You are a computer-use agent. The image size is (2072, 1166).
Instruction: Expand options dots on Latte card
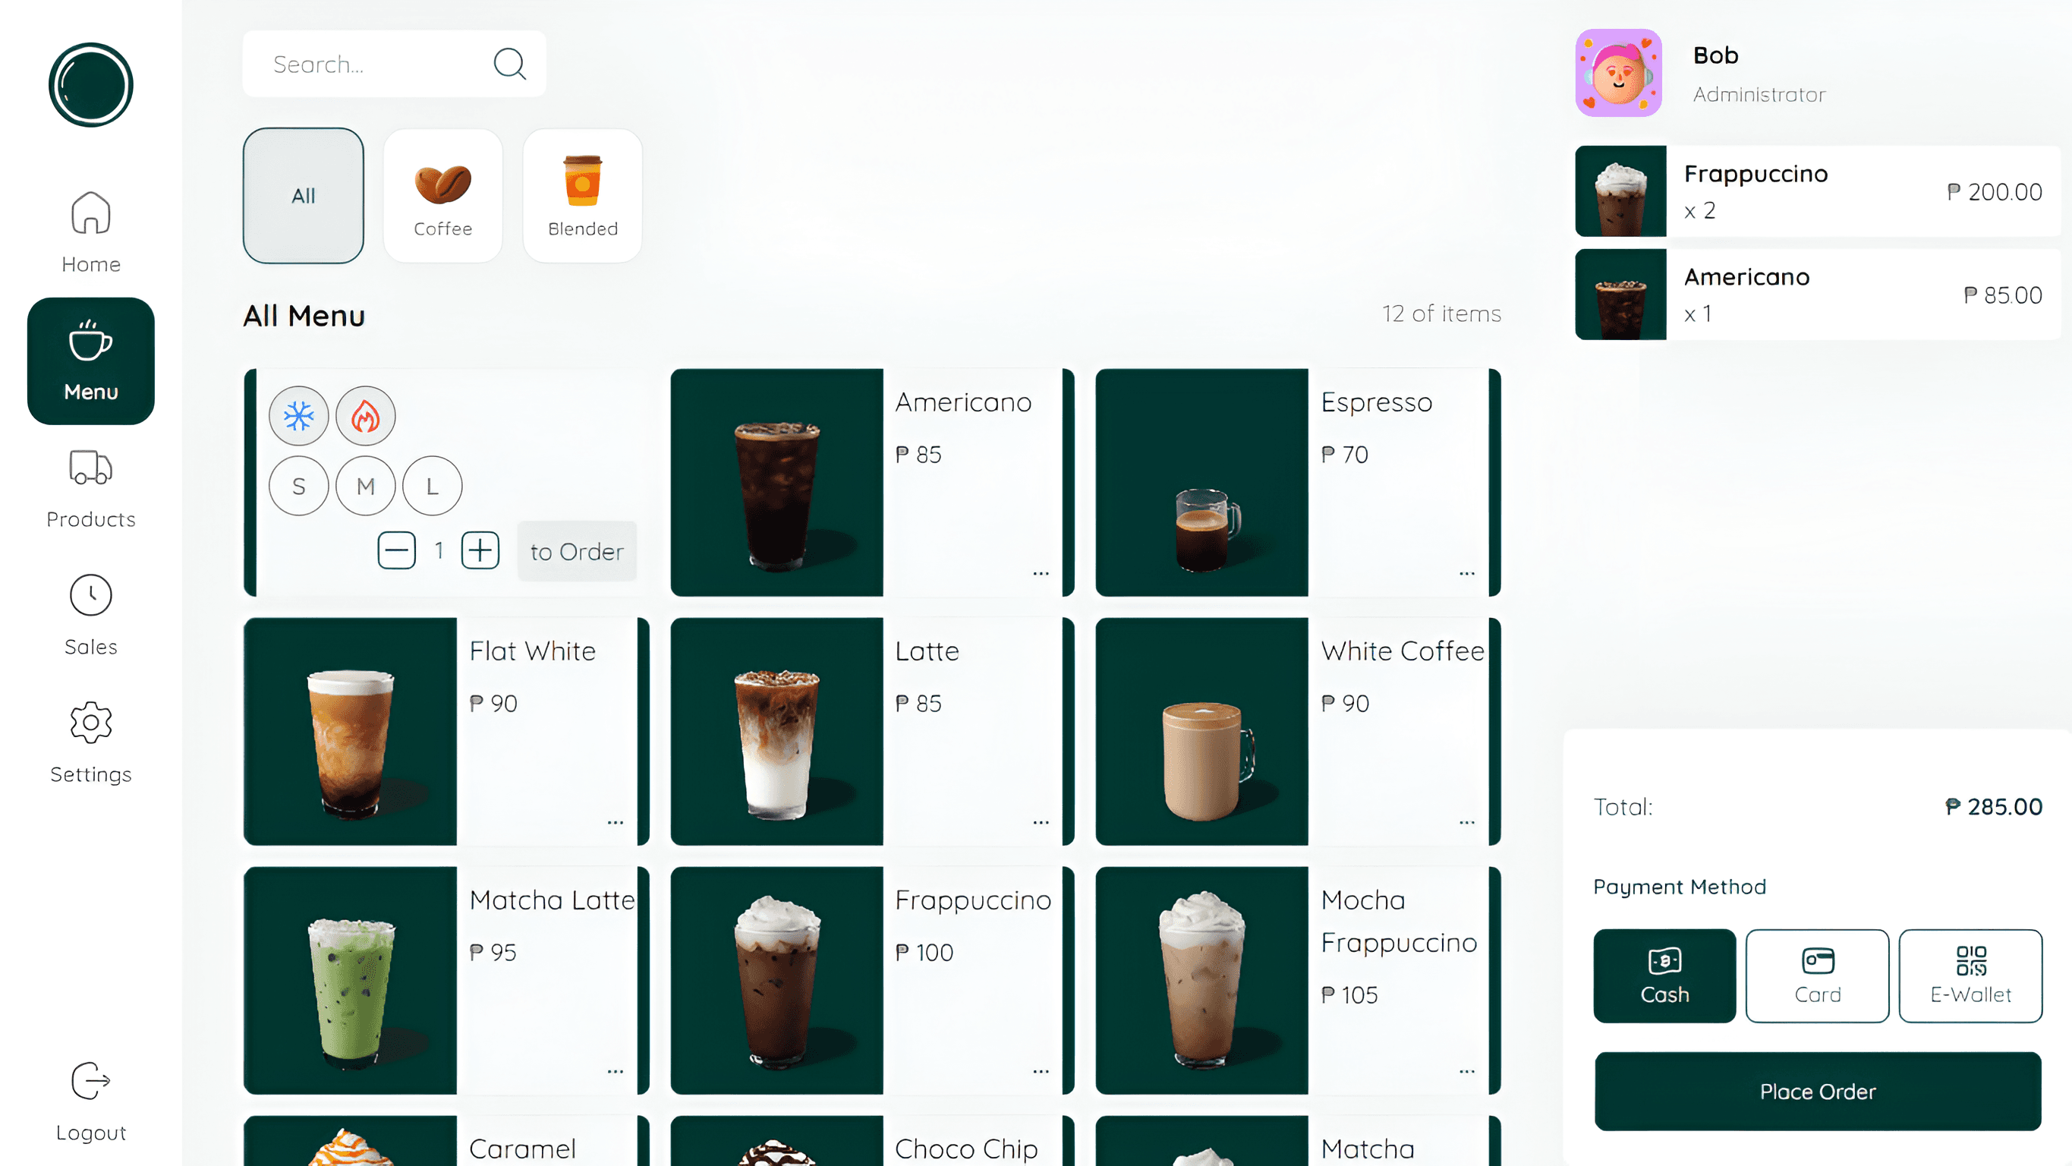tap(1041, 822)
